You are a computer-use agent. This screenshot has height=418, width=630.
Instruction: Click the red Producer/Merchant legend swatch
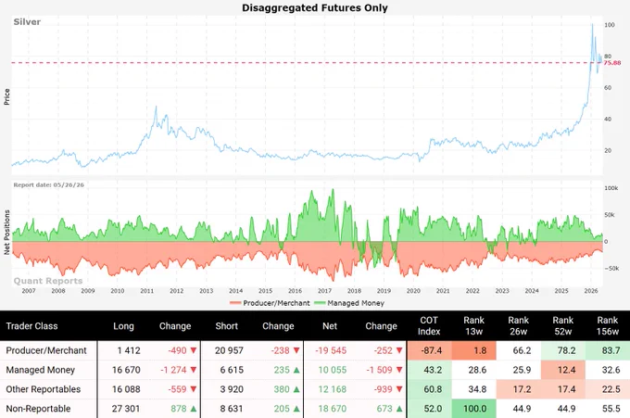(235, 303)
